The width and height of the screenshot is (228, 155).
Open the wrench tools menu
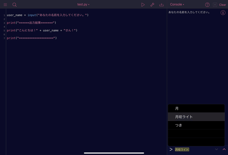point(152,5)
